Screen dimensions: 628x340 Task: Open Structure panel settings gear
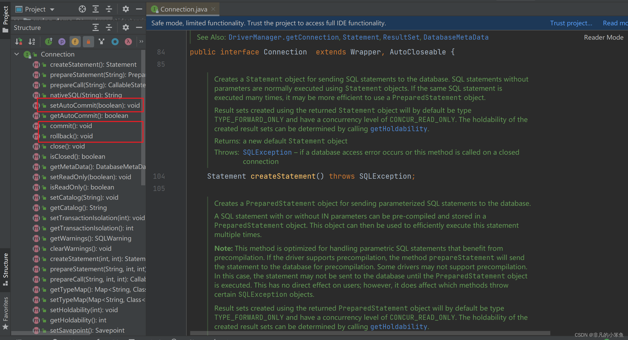coord(126,28)
